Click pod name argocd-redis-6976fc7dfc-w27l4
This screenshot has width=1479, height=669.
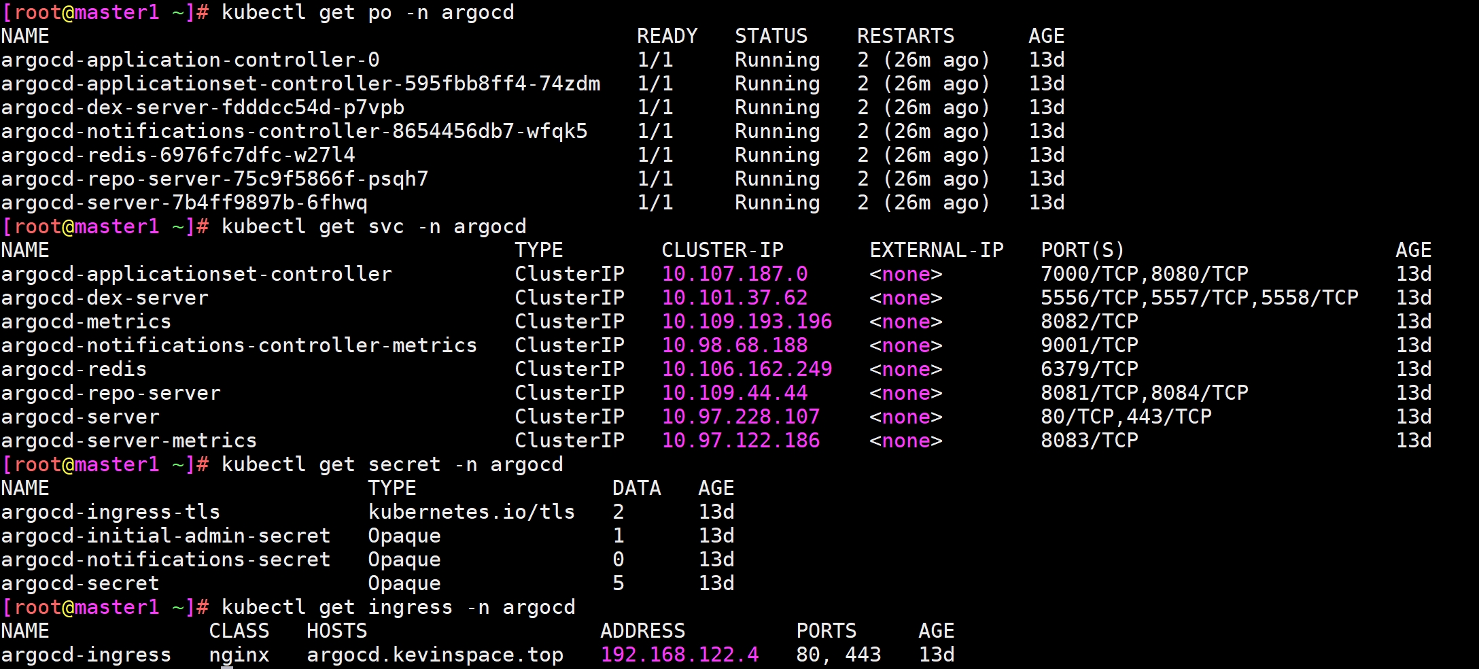[x=178, y=156]
